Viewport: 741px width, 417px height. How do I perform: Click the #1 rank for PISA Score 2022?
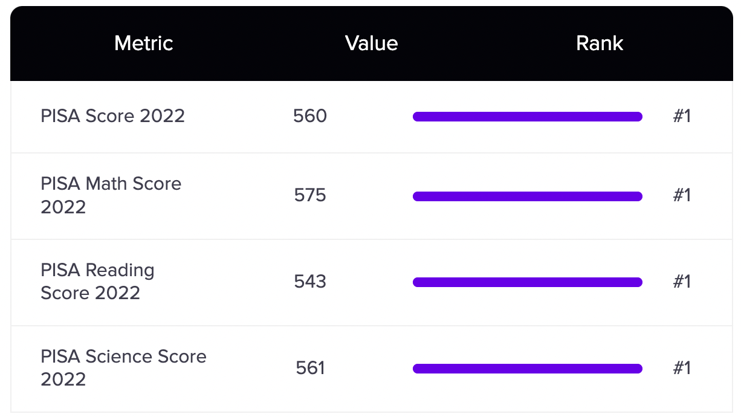click(x=682, y=116)
